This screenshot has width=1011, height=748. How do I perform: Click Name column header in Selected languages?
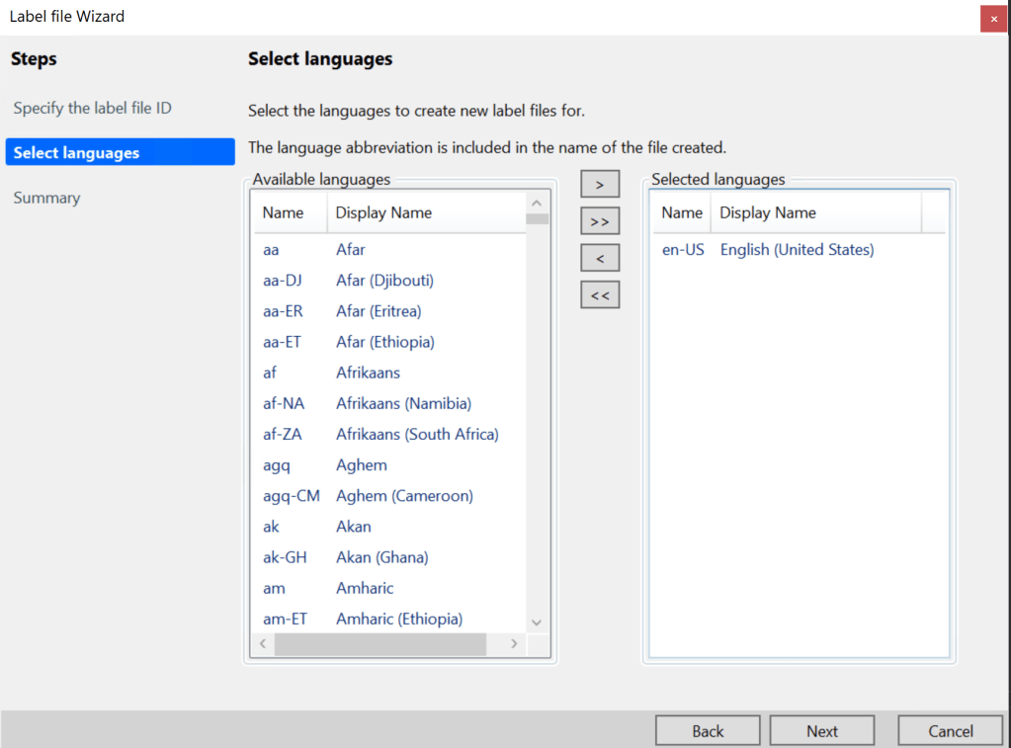tap(681, 212)
